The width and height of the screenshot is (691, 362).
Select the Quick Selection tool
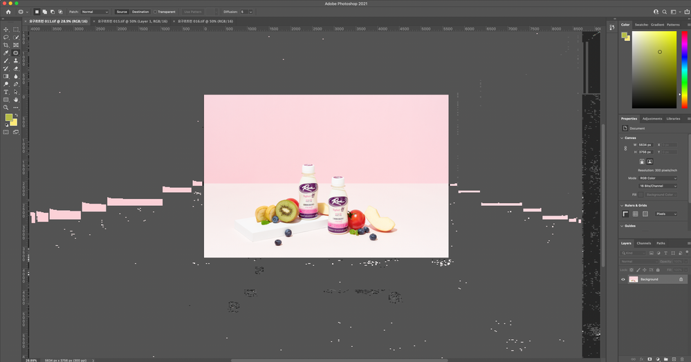(x=16, y=37)
